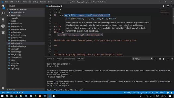Run Python file with play icon
The height and width of the screenshot is (98, 174).
click(x=164, y=6)
